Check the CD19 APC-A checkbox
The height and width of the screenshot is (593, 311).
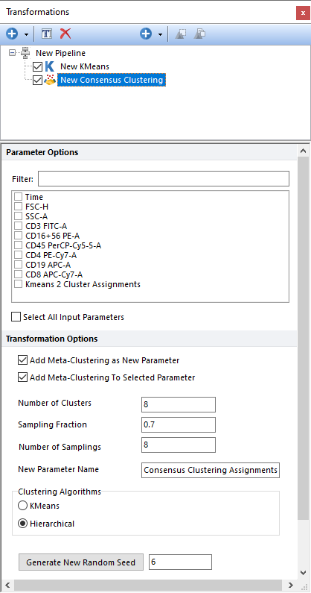pos(19,265)
